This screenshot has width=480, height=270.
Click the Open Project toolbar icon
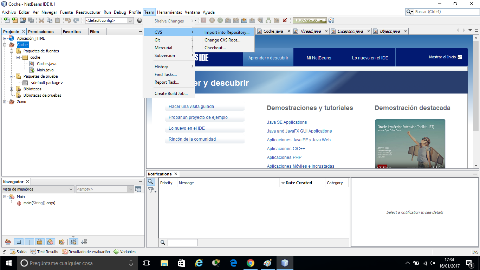pos(23,20)
